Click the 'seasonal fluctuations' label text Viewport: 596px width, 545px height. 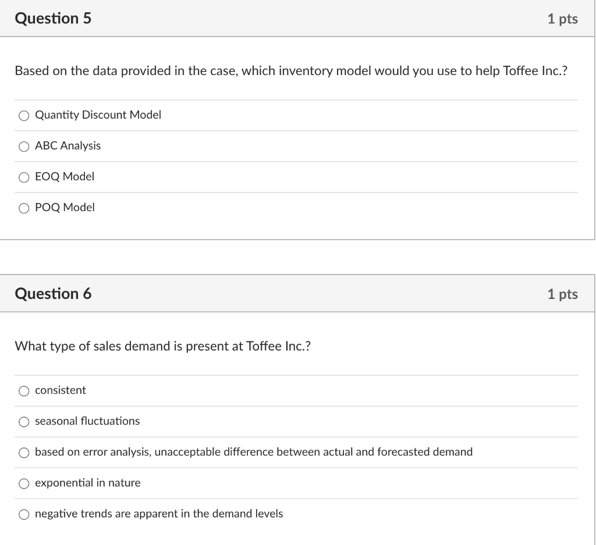(87, 421)
